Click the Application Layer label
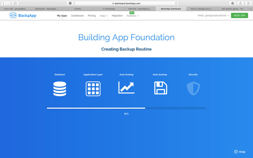 (x=93, y=75)
